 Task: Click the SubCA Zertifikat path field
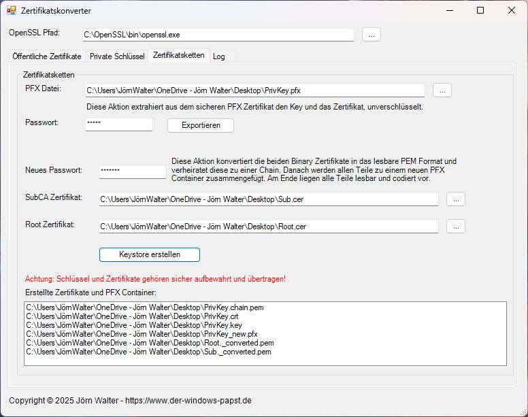(269, 199)
